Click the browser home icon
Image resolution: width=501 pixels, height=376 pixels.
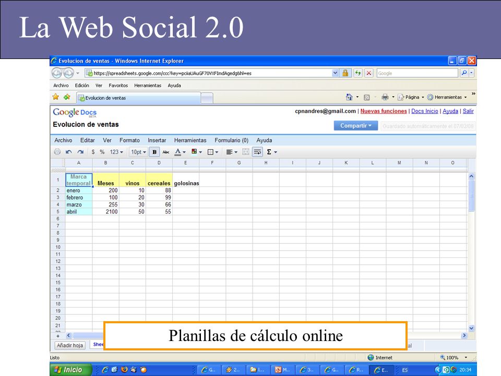(x=349, y=97)
